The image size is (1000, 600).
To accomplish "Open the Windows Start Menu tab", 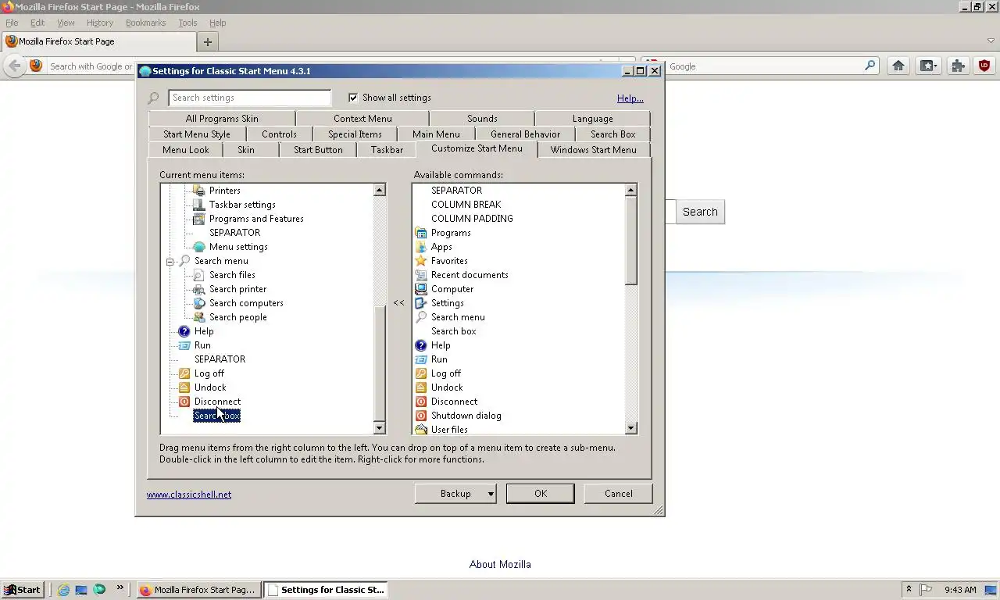I will tap(594, 150).
